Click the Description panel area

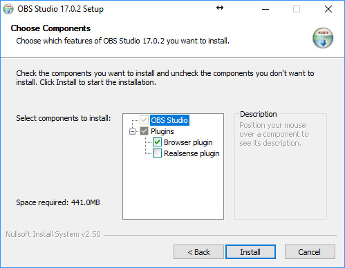[x=281, y=166]
